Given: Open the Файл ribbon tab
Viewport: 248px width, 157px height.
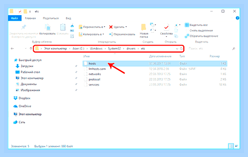Looking at the screenshot, I should 14,18.
